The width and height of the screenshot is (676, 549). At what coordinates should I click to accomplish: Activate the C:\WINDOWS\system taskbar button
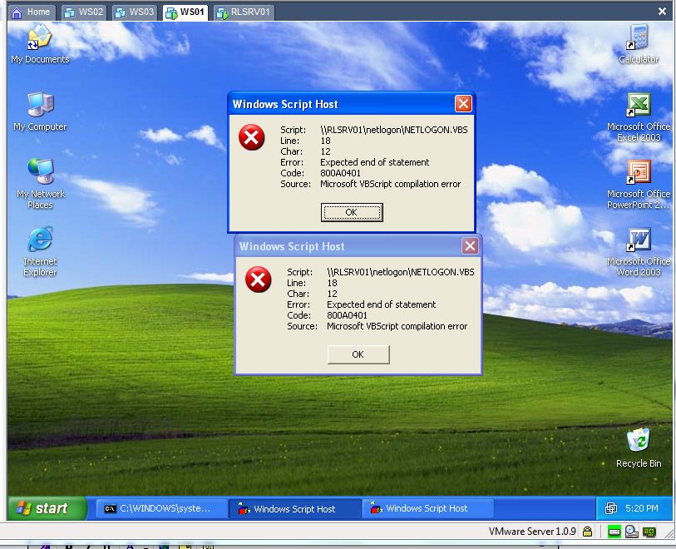162,508
